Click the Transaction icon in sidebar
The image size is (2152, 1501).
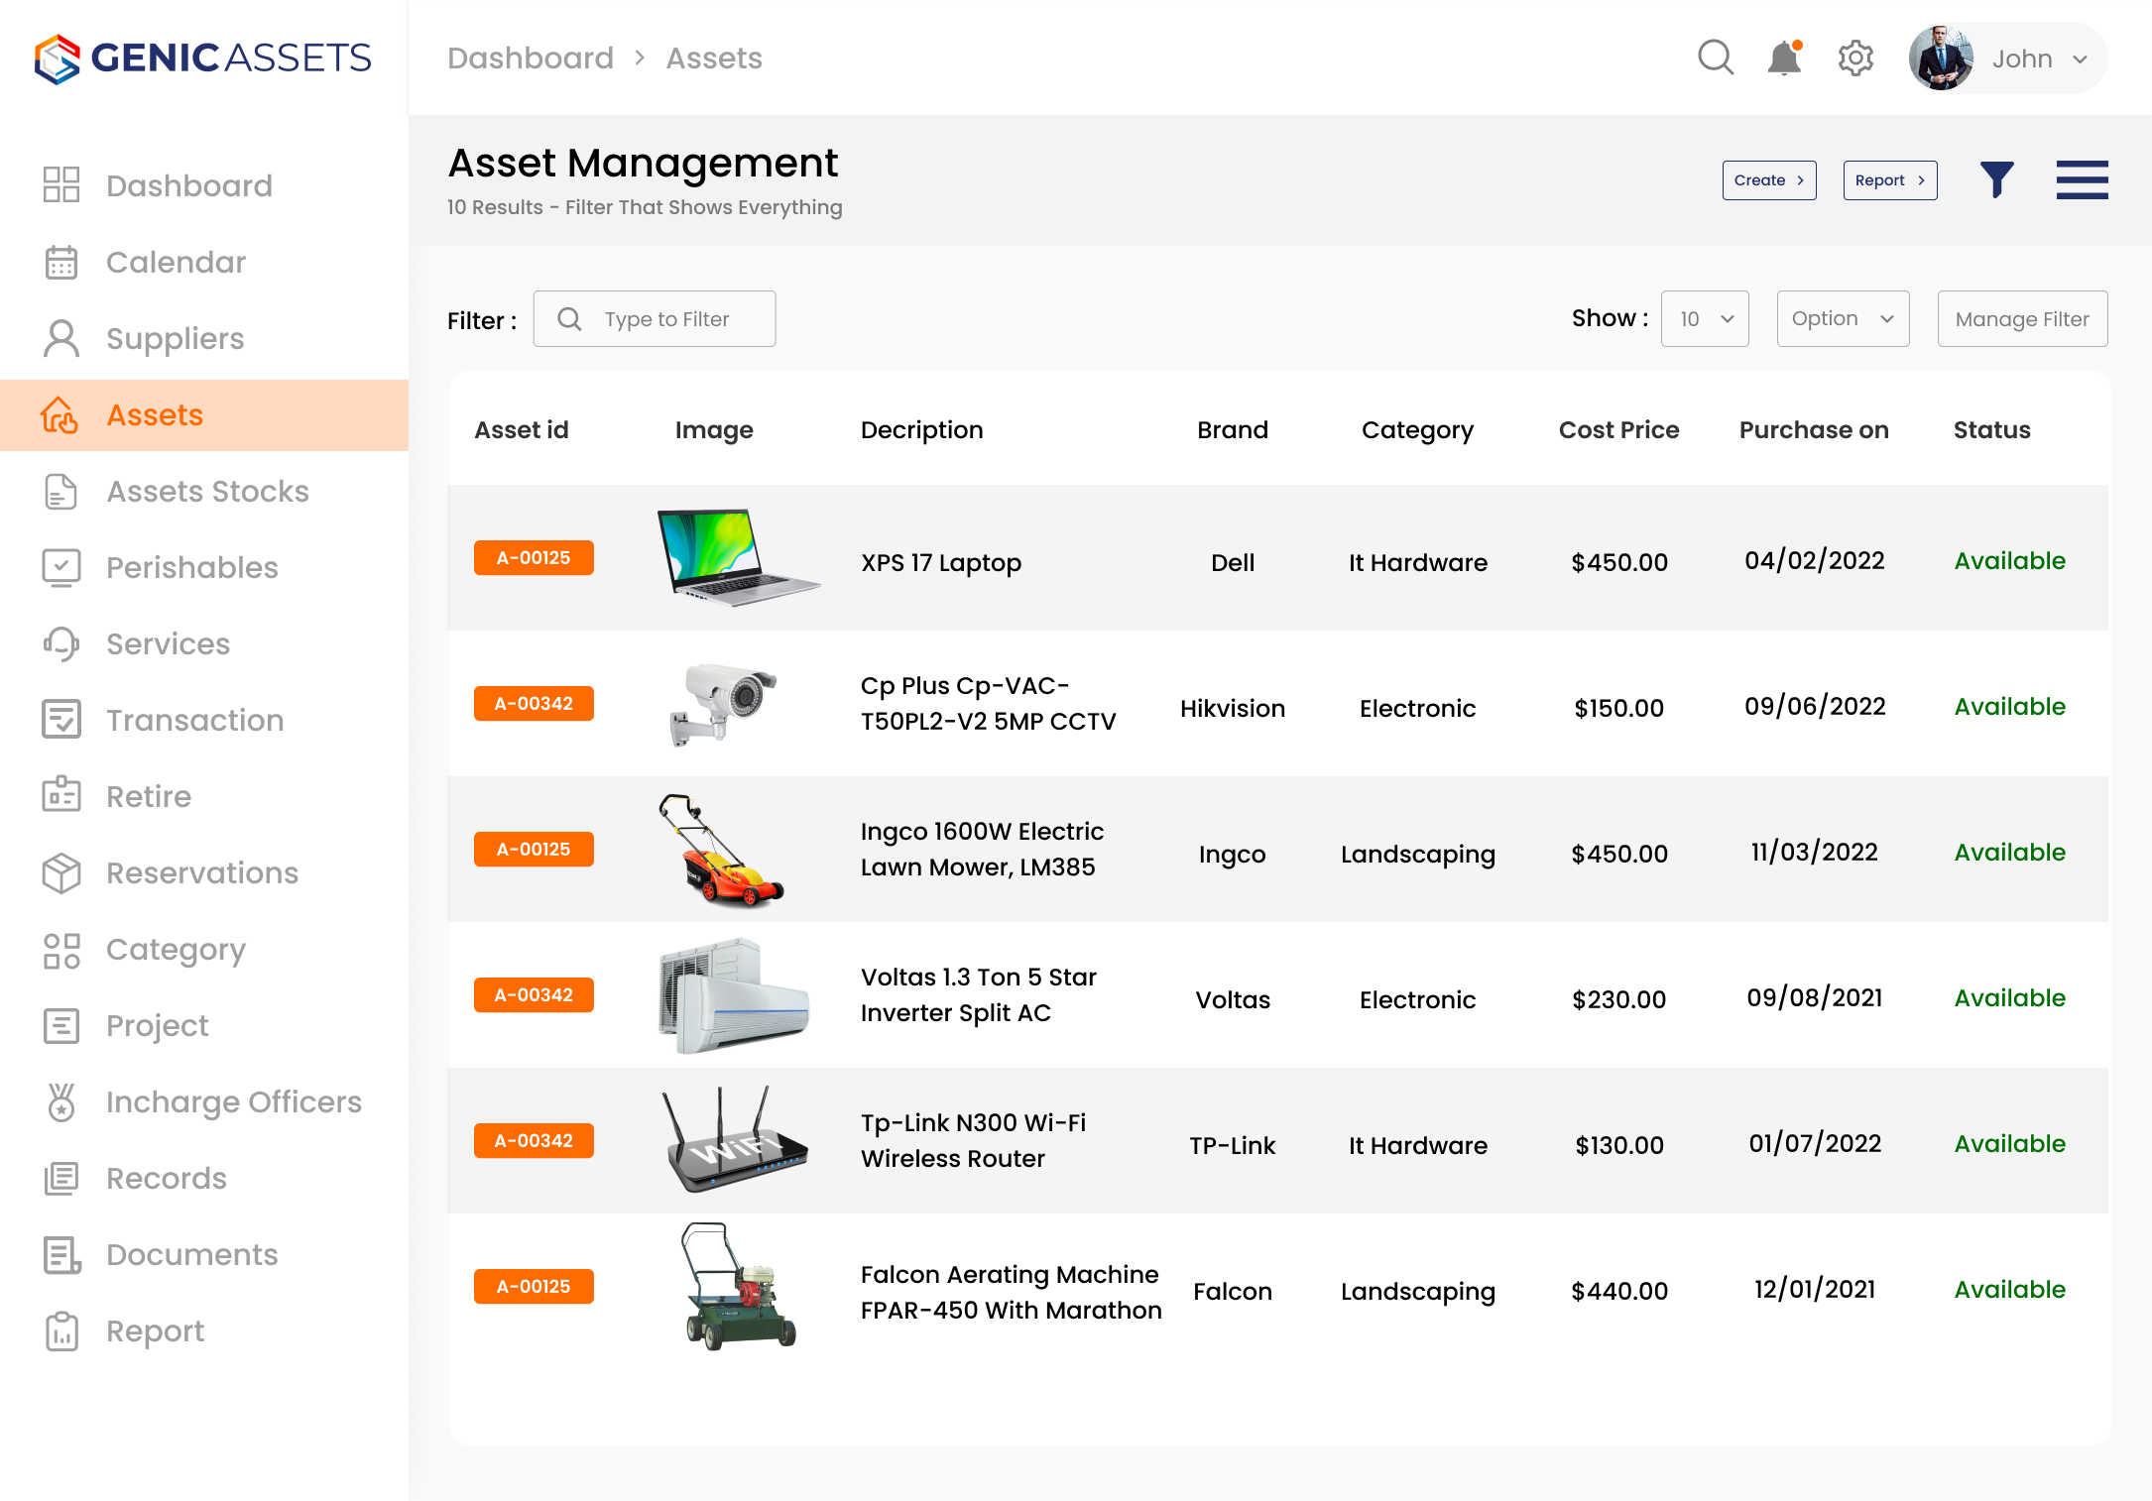[61, 720]
